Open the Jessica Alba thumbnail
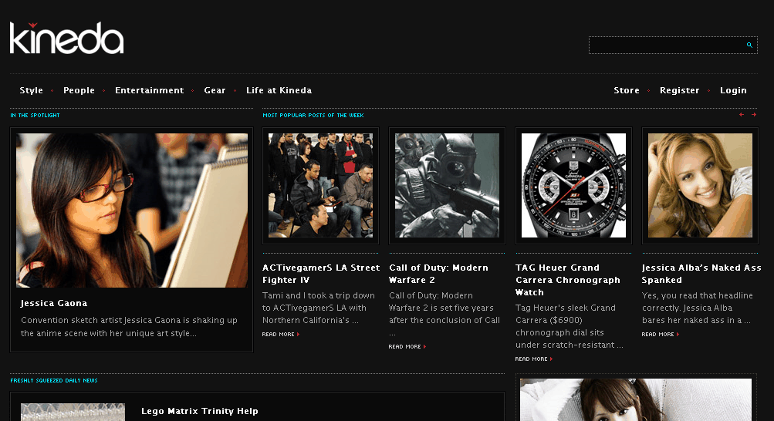 pyautogui.click(x=700, y=186)
